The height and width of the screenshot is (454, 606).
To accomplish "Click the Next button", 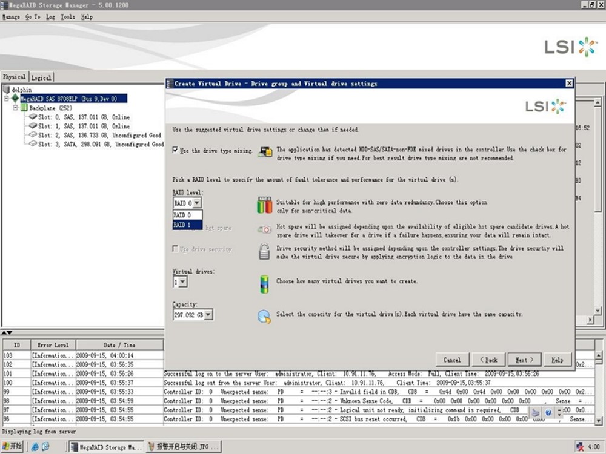I will 524,360.
